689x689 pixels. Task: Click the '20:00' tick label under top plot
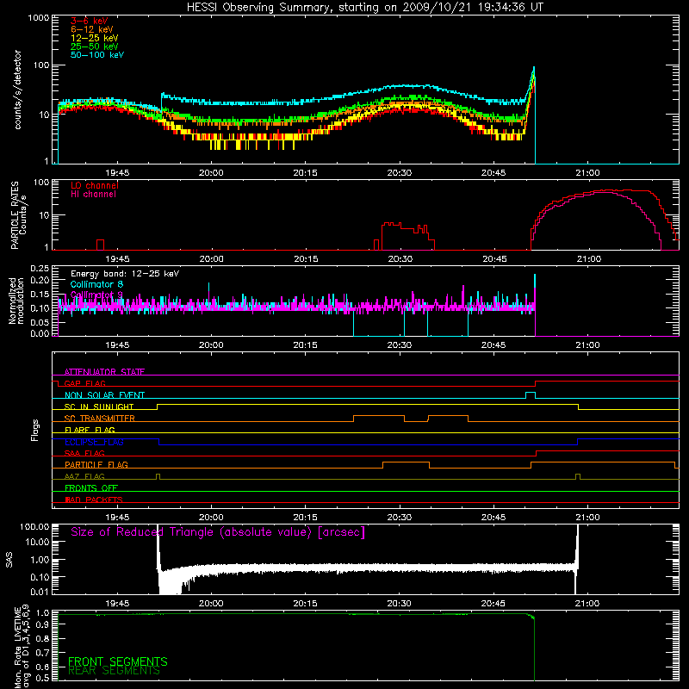pyautogui.click(x=211, y=173)
